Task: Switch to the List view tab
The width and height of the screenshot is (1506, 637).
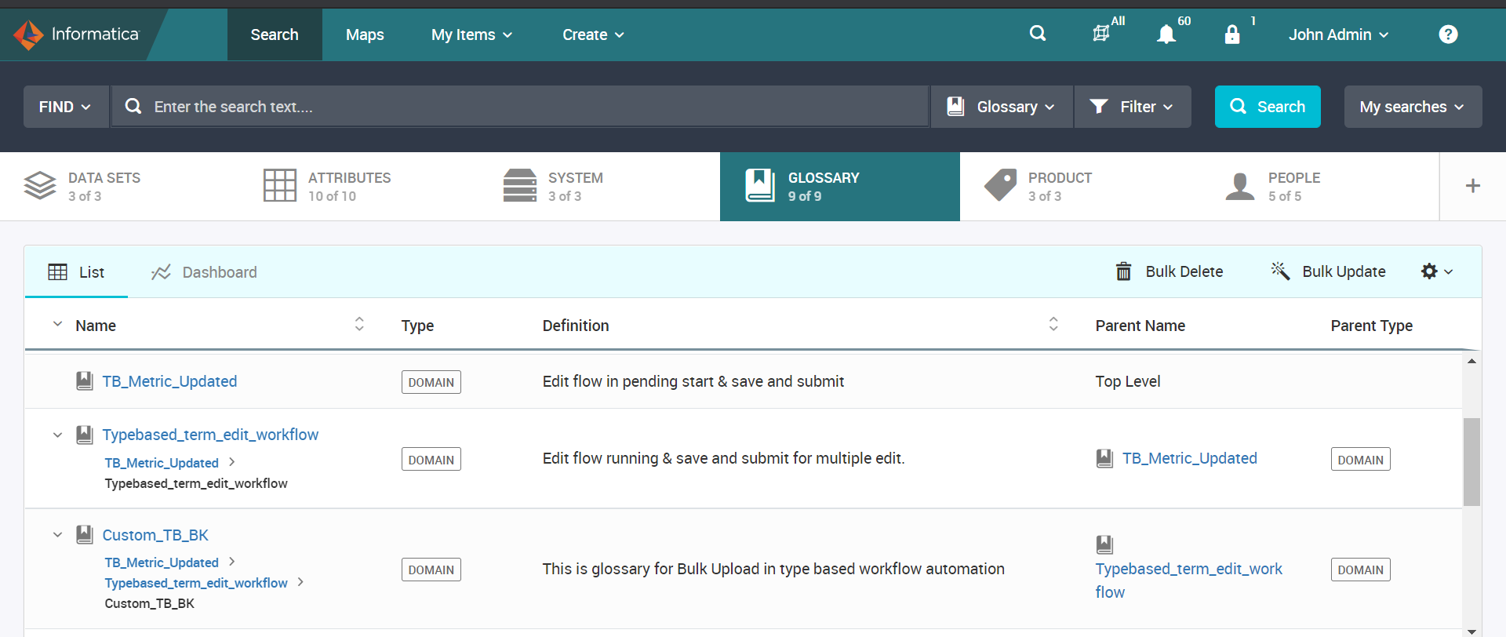Action: point(76,272)
